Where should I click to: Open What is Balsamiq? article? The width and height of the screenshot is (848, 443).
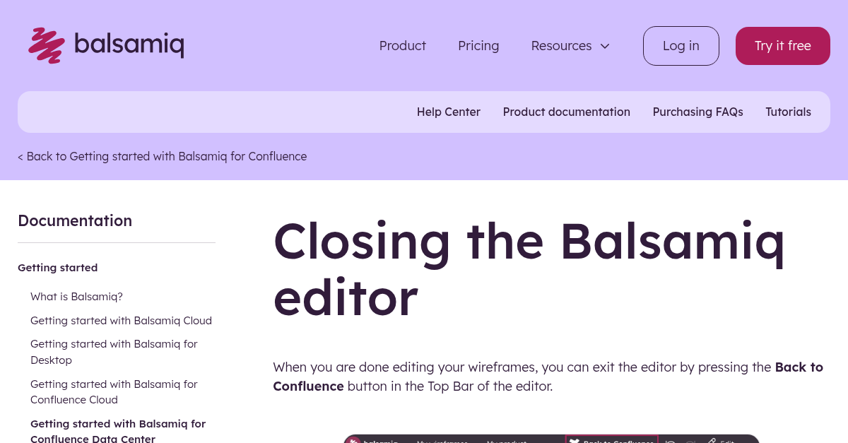coord(76,296)
